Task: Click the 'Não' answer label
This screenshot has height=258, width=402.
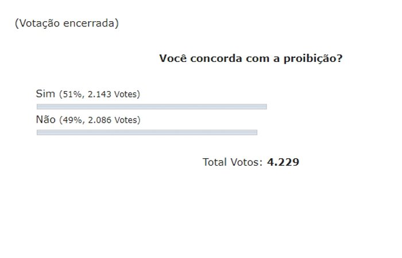Action: coord(45,119)
